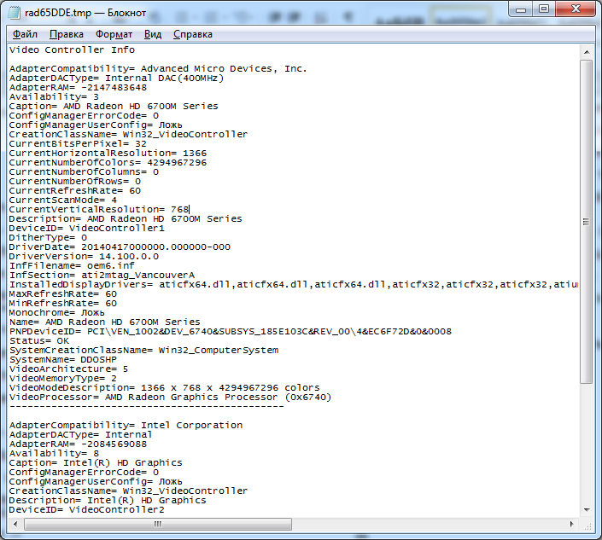Viewport: 602px width, 540px height.
Task: Click the horizontal scrollbar right arrow
Action: pos(571,524)
